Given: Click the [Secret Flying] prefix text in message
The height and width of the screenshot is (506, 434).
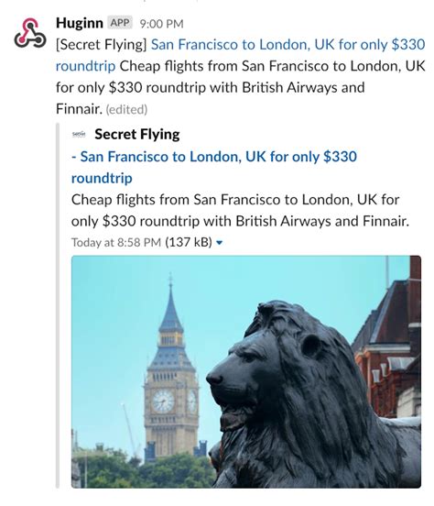Looking at the screenshot, I should pyautogui.click(x=102, y=45).
